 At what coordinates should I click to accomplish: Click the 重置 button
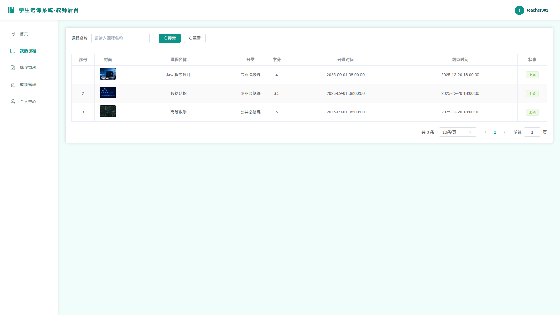pos(195,38)
